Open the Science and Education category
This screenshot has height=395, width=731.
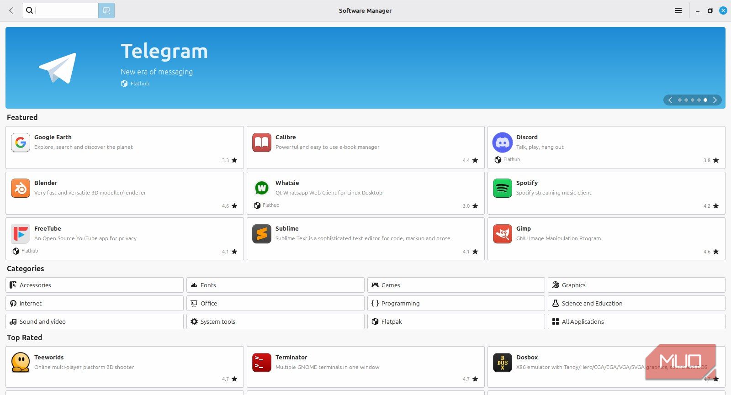[636, 303]
